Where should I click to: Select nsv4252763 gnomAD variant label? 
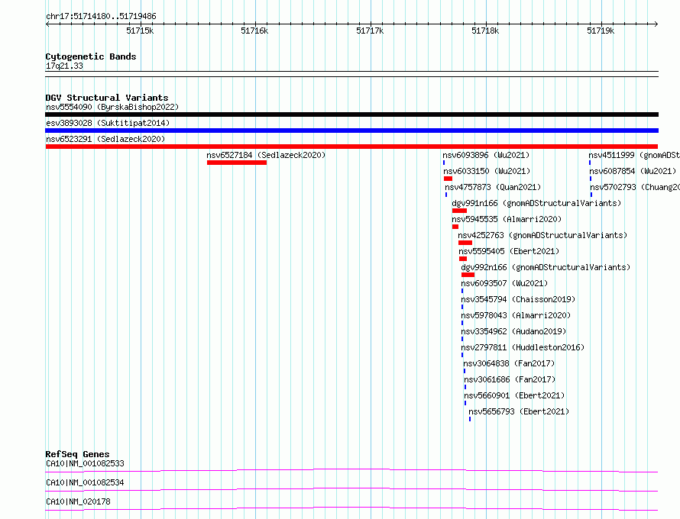pyautogui.click(x=542, y=235)
